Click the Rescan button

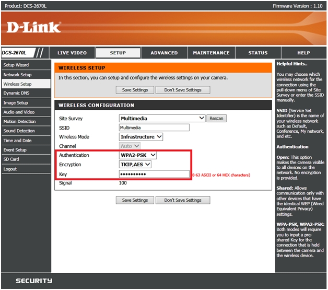217,119
